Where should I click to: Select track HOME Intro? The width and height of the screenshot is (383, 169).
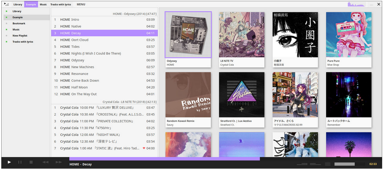click(x=104, y=19)
